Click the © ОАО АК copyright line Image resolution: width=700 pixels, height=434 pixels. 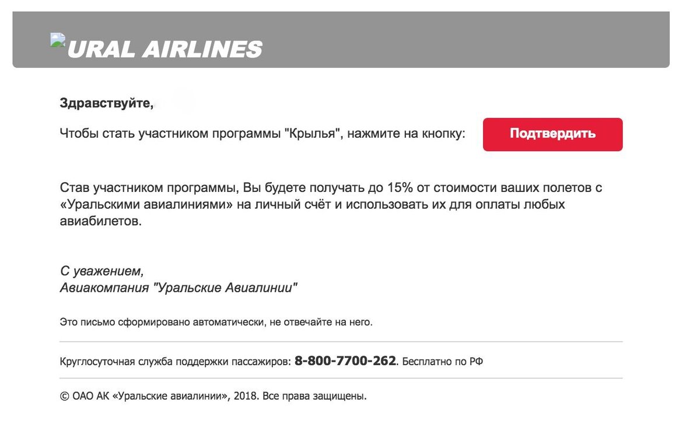coord(213,397)
